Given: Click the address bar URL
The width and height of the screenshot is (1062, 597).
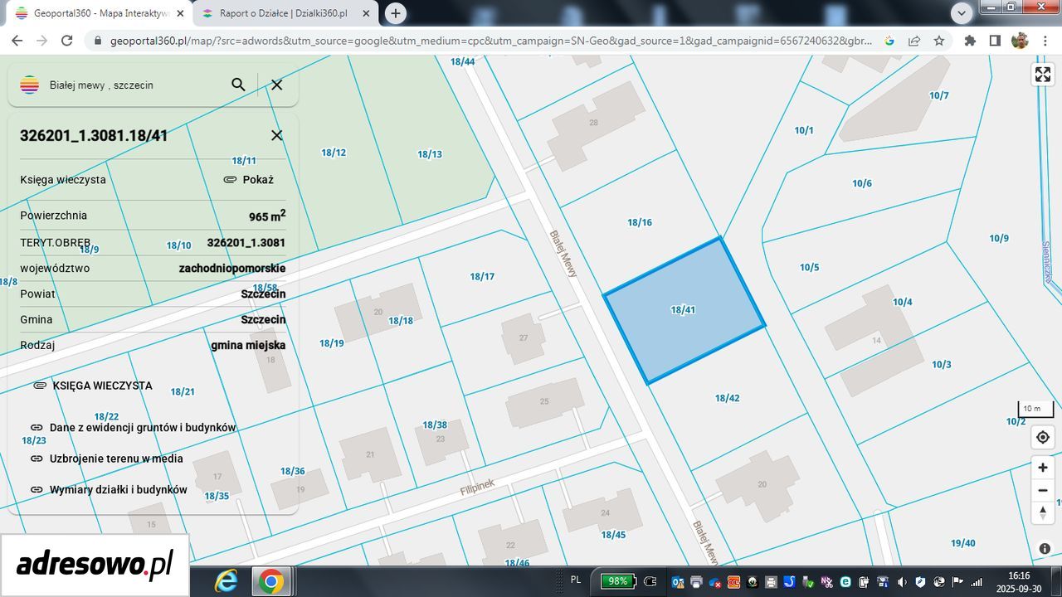Looking at the screenshot, I should click(491, 41).
